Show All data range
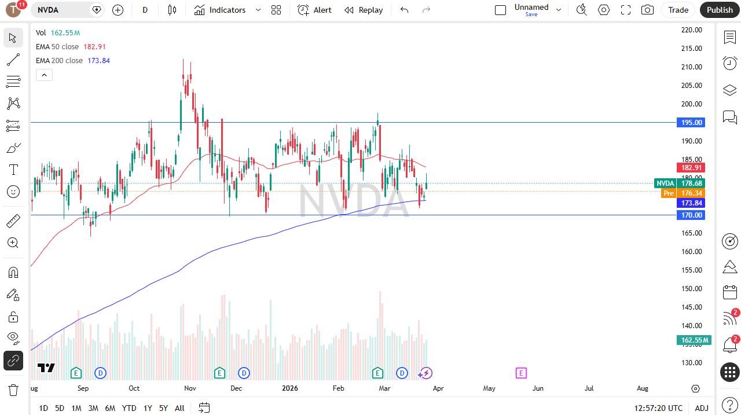 coord(179,408)
